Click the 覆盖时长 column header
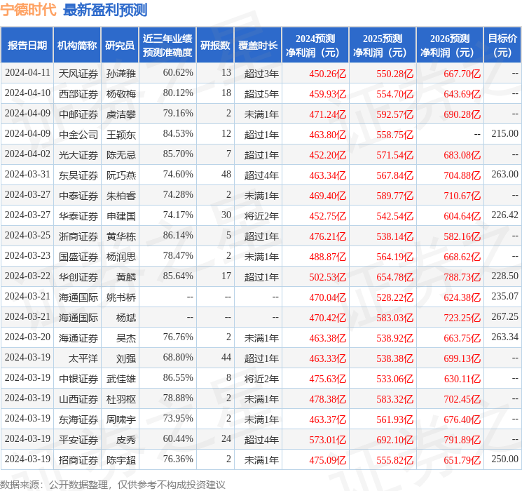 pos(258,46)
